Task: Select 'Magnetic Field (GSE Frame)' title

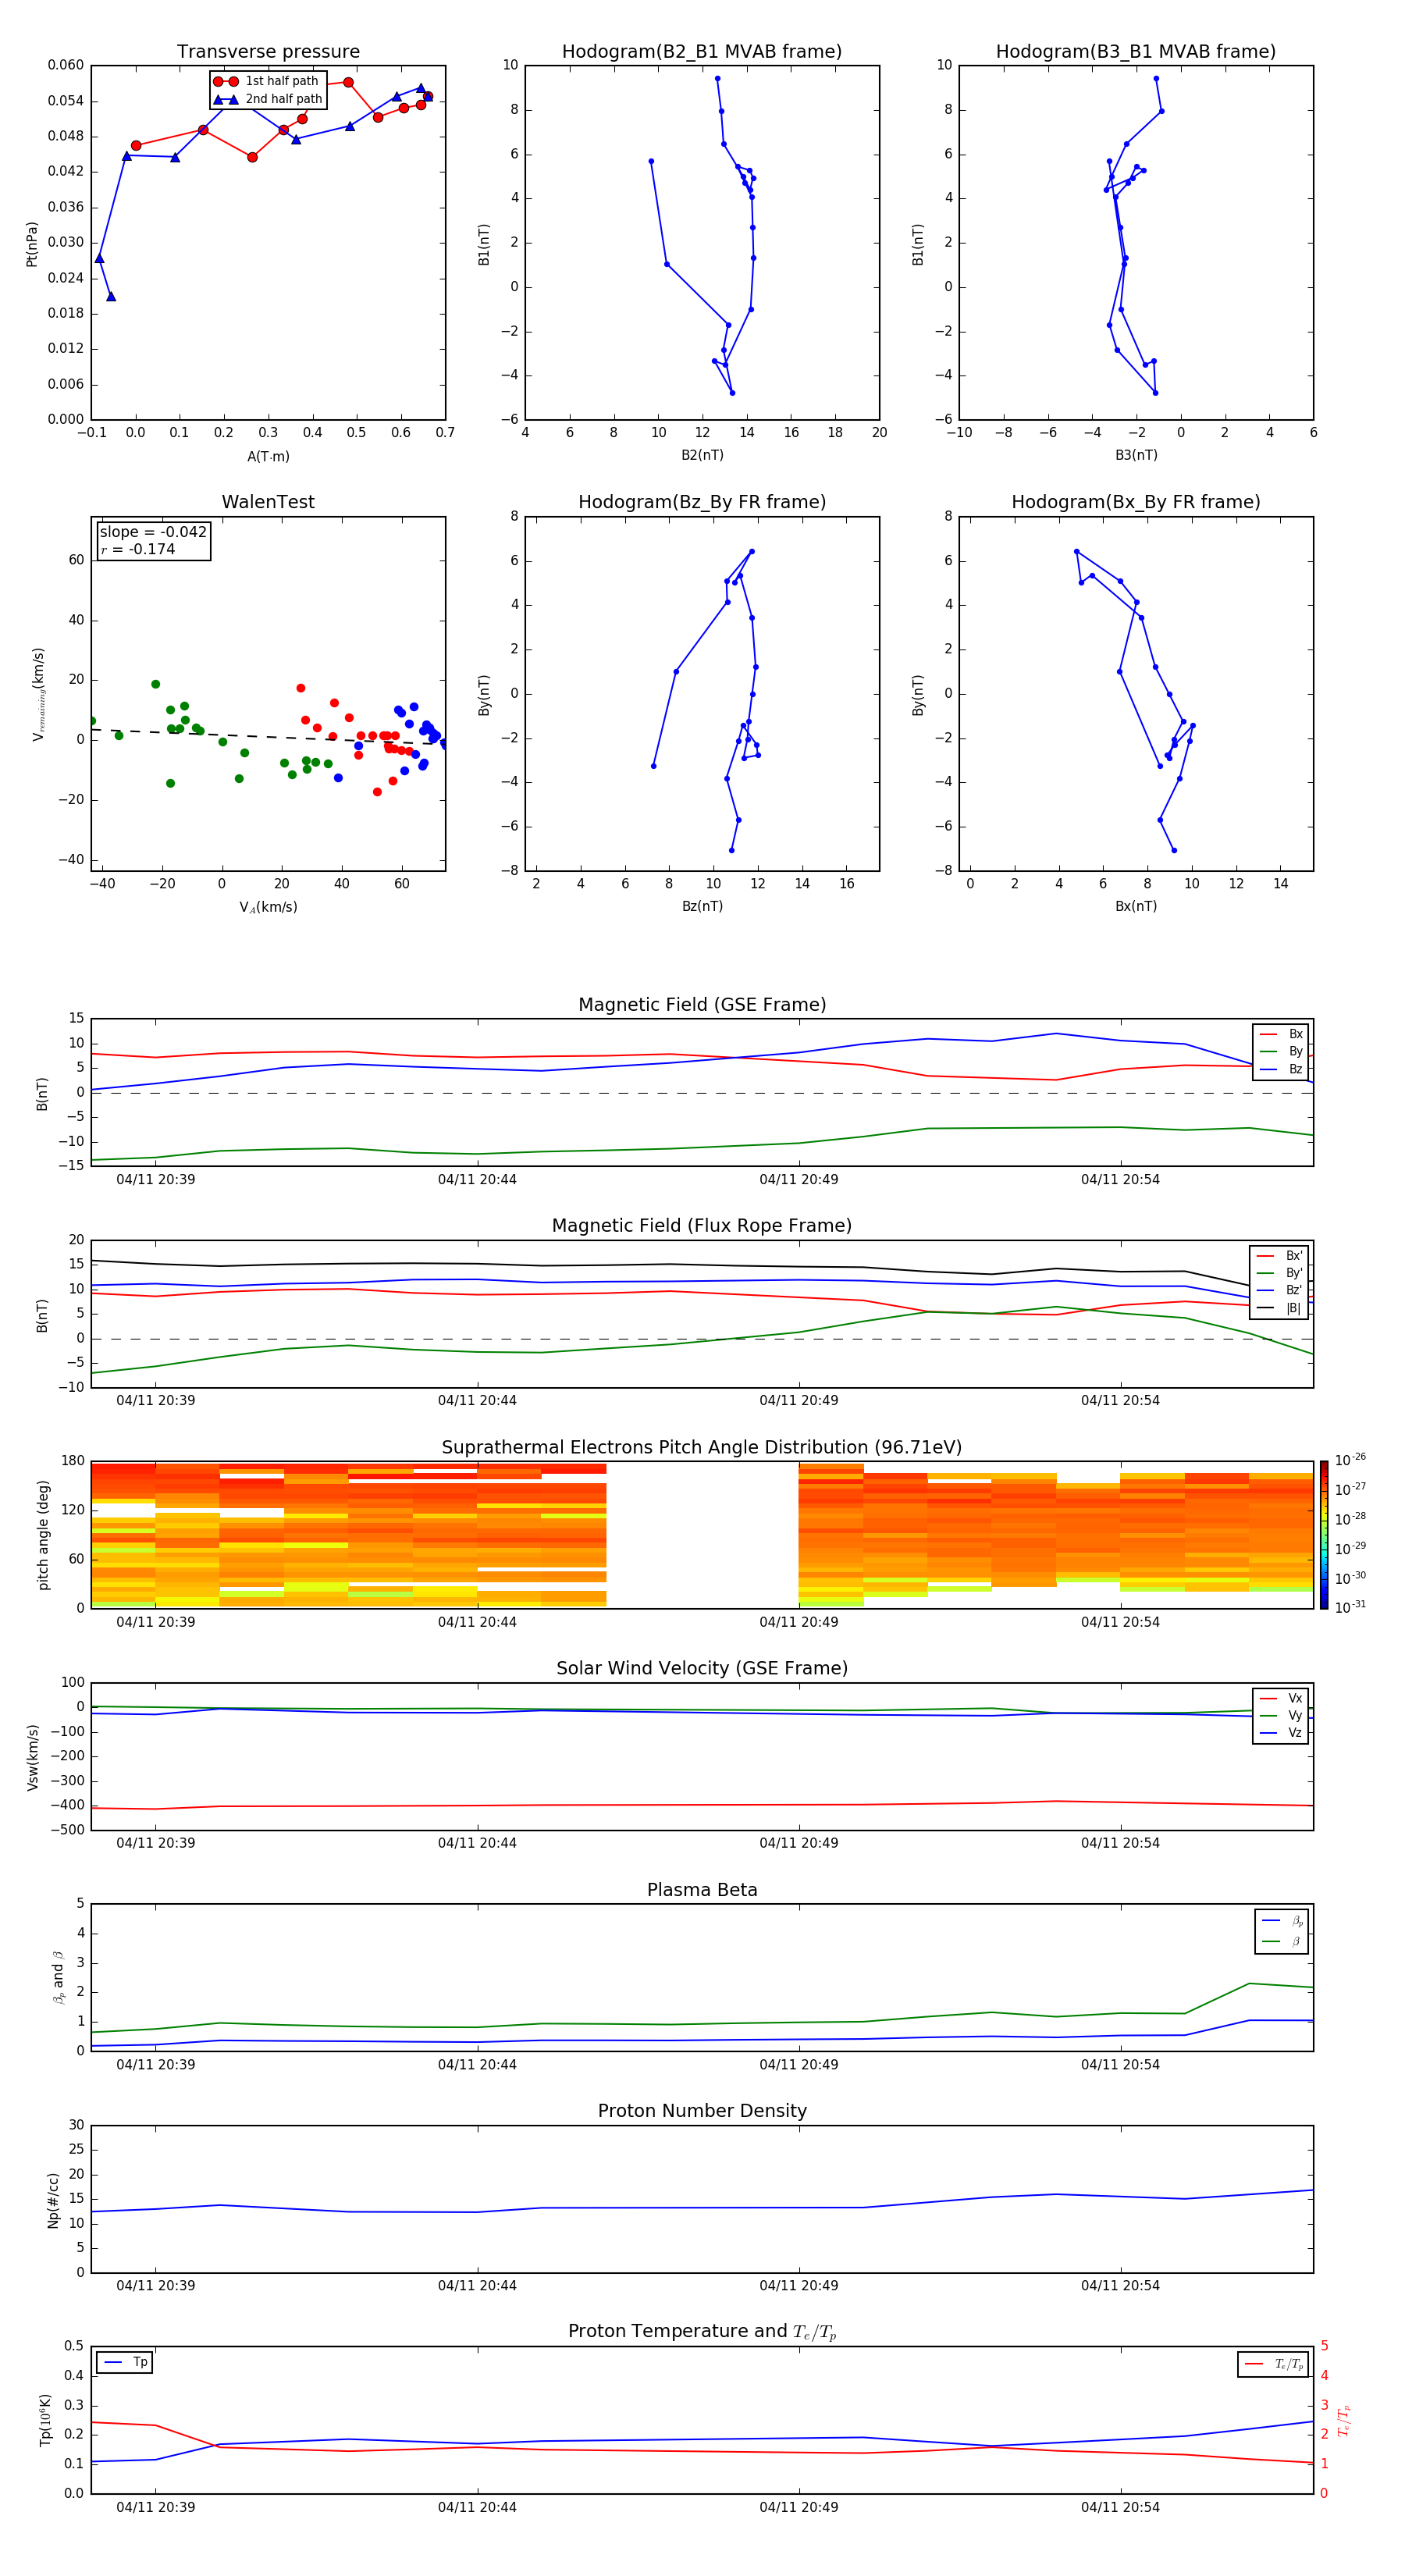Action: [x=702, y=1005]
